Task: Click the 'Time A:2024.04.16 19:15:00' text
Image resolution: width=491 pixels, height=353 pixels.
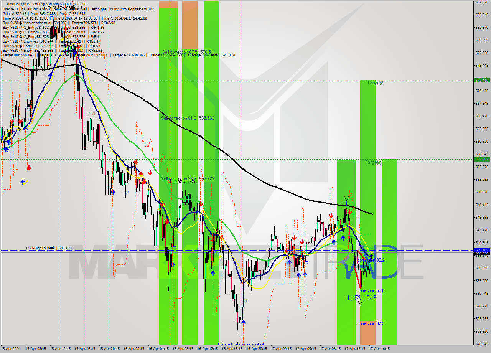Action: (25, 18)
